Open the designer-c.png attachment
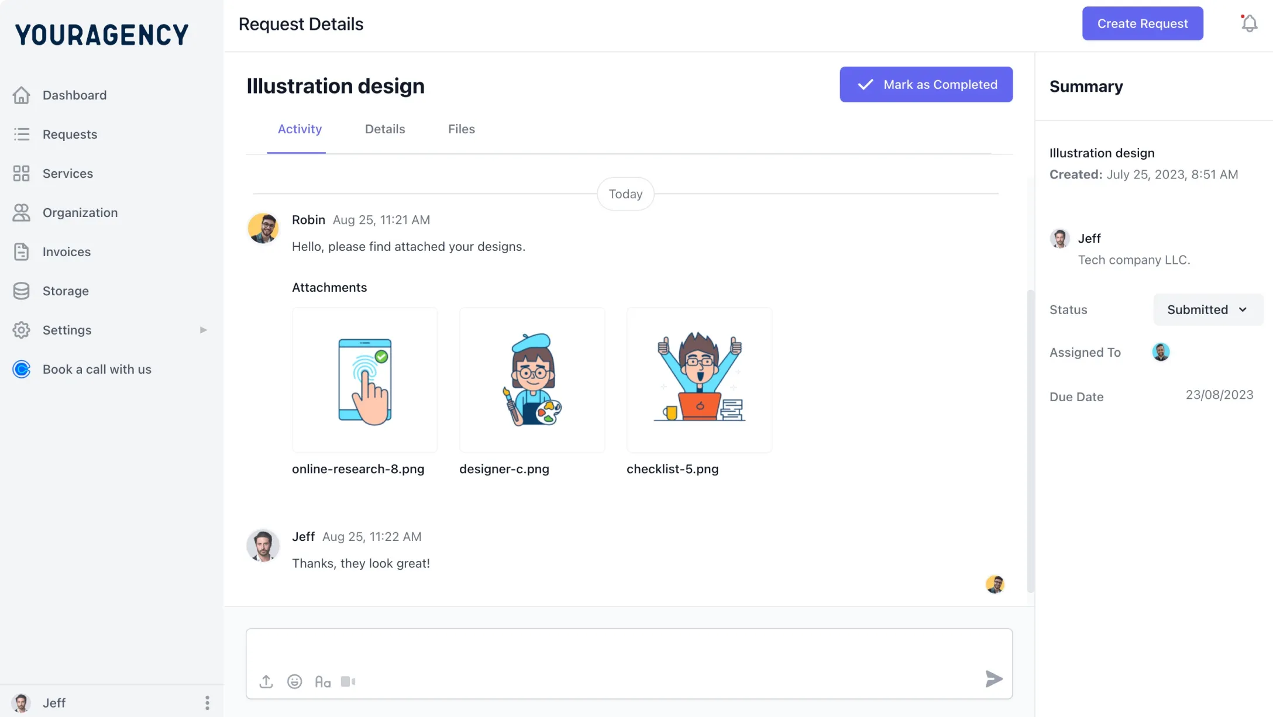The height and width of the screenshot is (717, 1273). pyautogui.click(x=532, y=380)
